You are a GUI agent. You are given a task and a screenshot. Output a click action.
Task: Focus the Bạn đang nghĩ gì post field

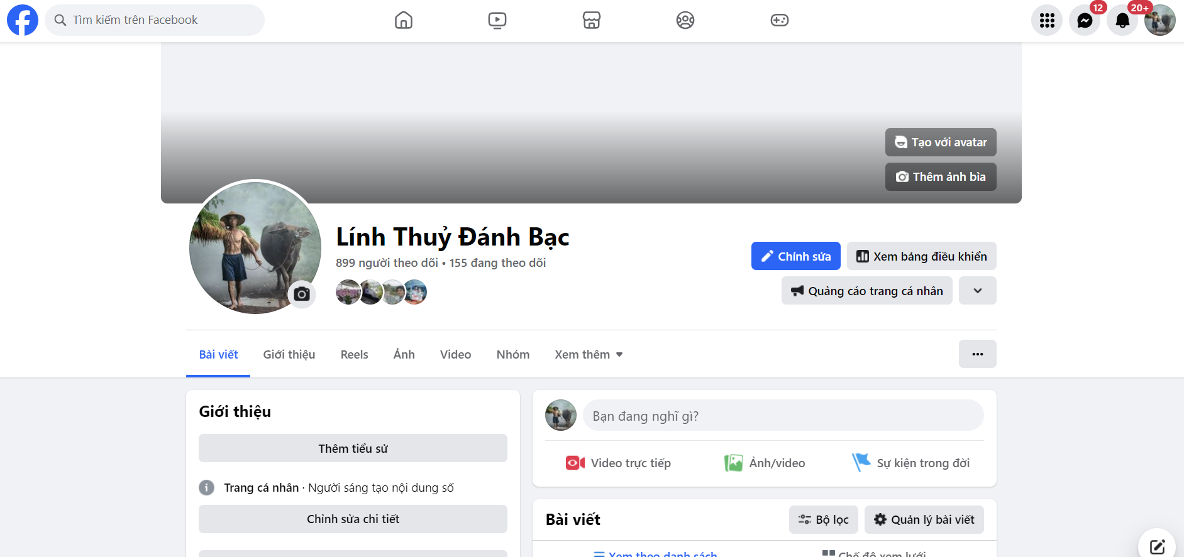coord(783,416)
